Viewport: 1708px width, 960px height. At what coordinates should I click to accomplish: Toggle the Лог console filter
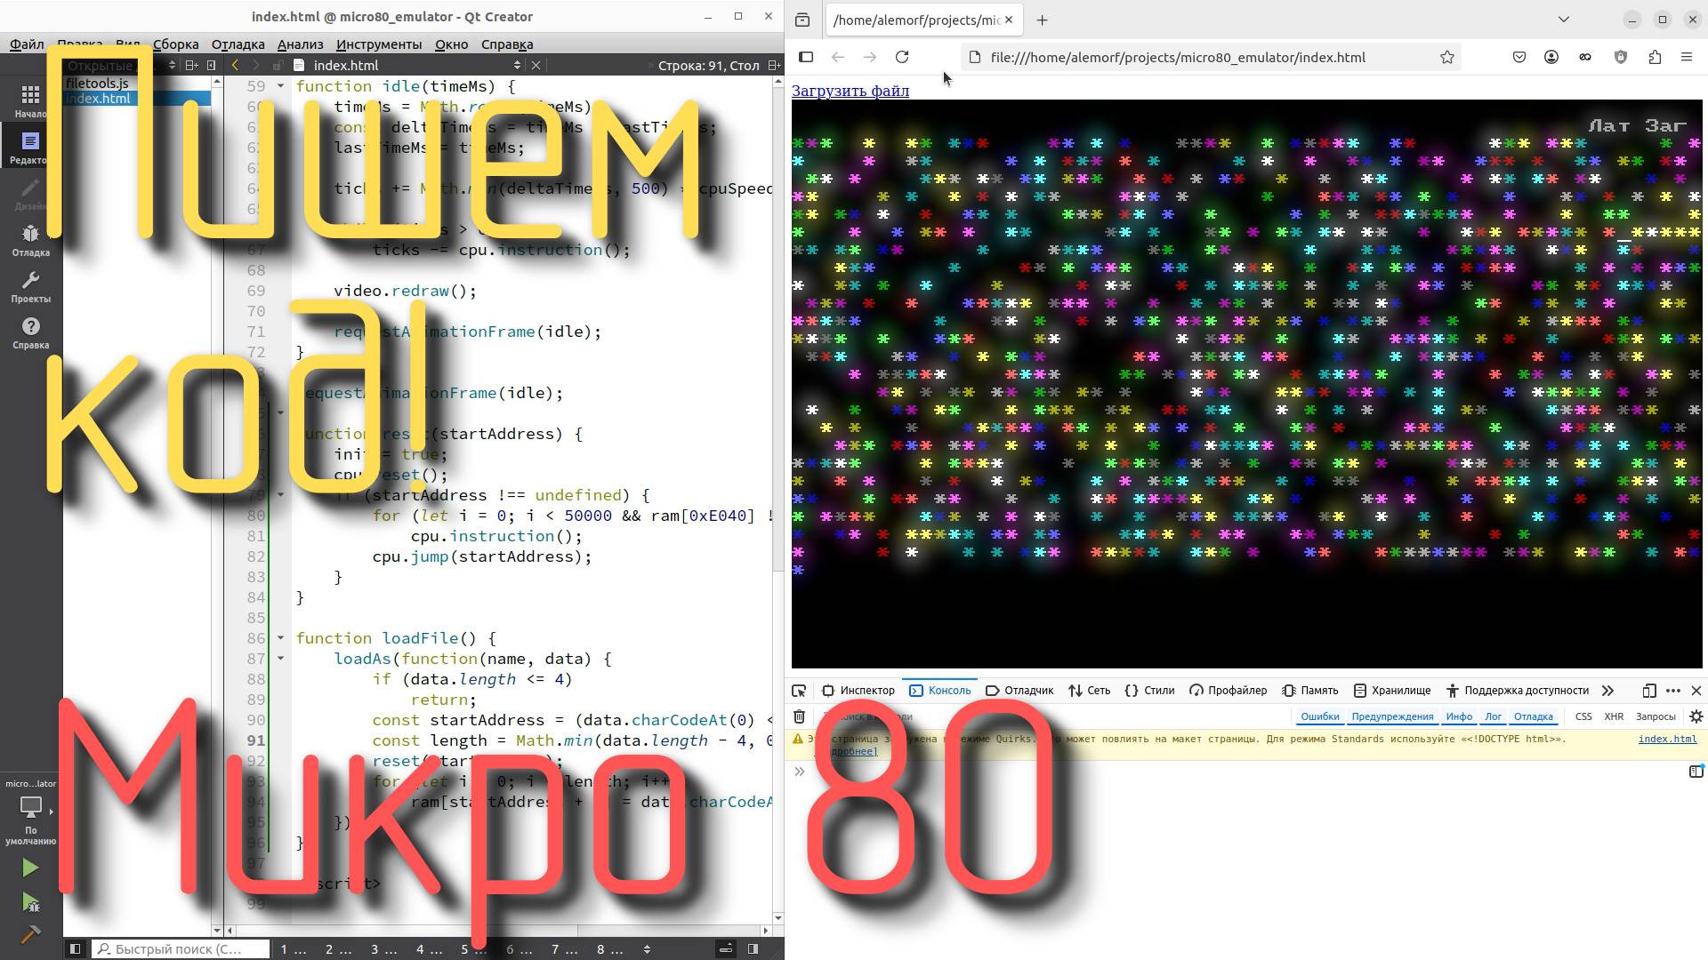coord(1494,716)
